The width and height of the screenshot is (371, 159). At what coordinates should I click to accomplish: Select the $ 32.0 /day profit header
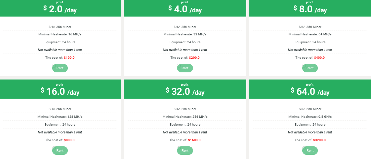185,91
